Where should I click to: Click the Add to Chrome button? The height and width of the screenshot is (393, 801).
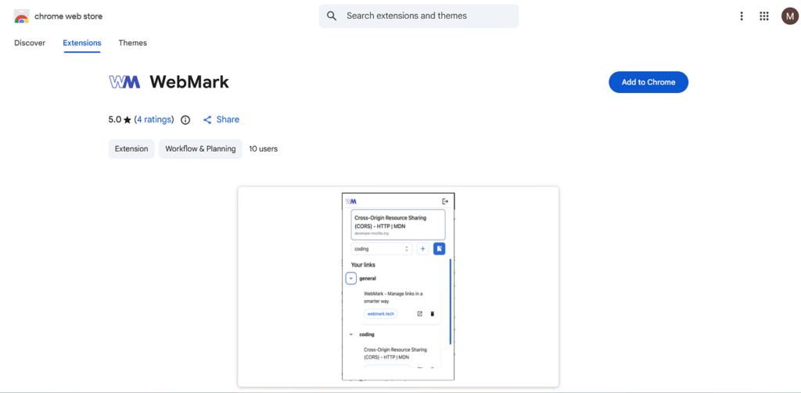648,82
